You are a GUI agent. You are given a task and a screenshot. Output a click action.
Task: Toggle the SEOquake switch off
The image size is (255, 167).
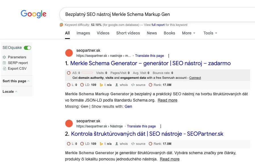(27, 48)
